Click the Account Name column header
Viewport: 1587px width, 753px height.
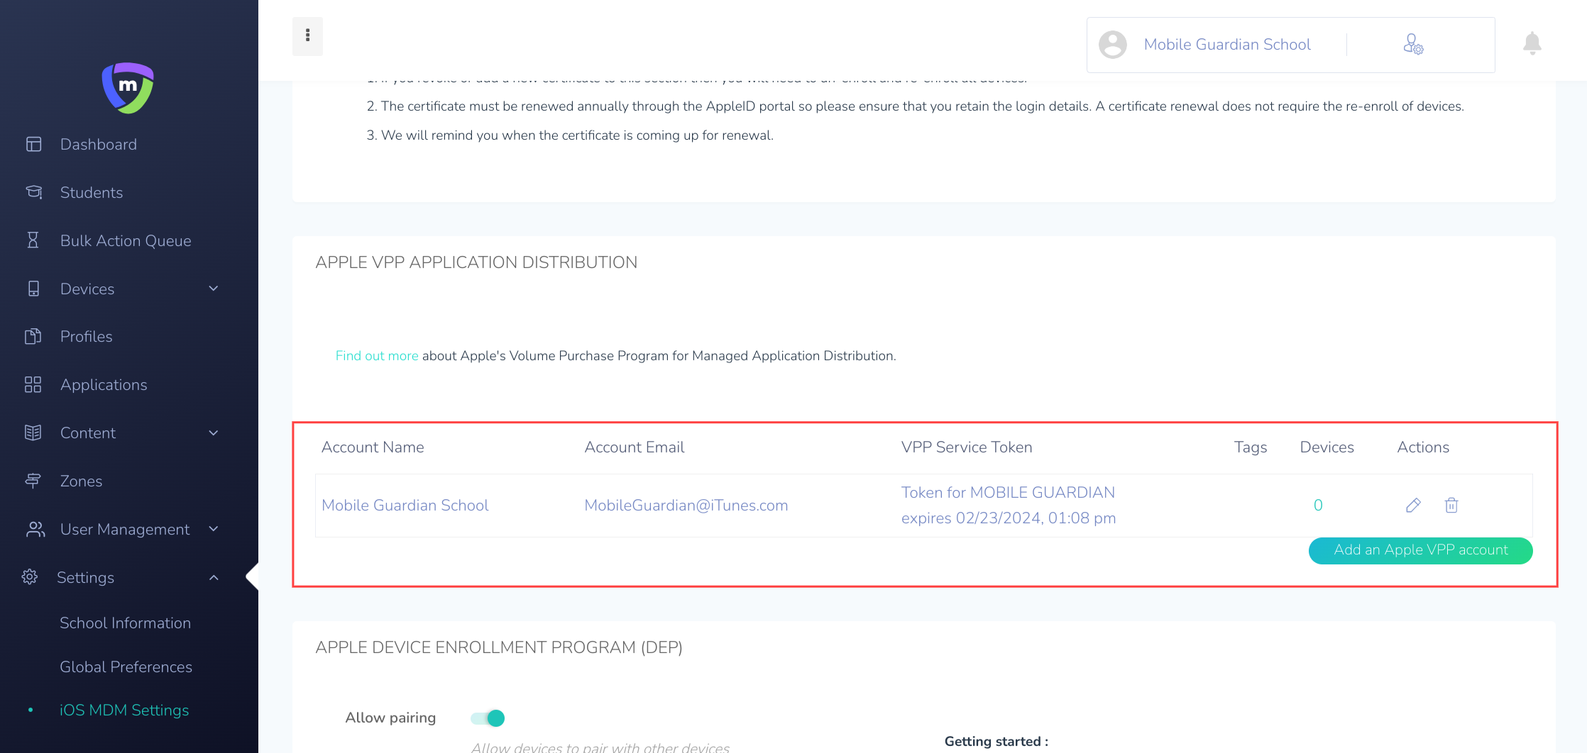tap(373, 447)
